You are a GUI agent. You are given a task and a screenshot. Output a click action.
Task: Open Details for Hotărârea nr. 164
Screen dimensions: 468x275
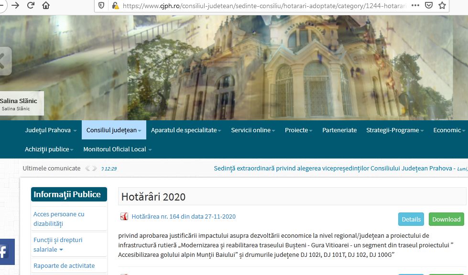411,219
